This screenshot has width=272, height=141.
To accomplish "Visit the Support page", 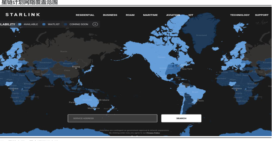I will [x=262, y=15].
